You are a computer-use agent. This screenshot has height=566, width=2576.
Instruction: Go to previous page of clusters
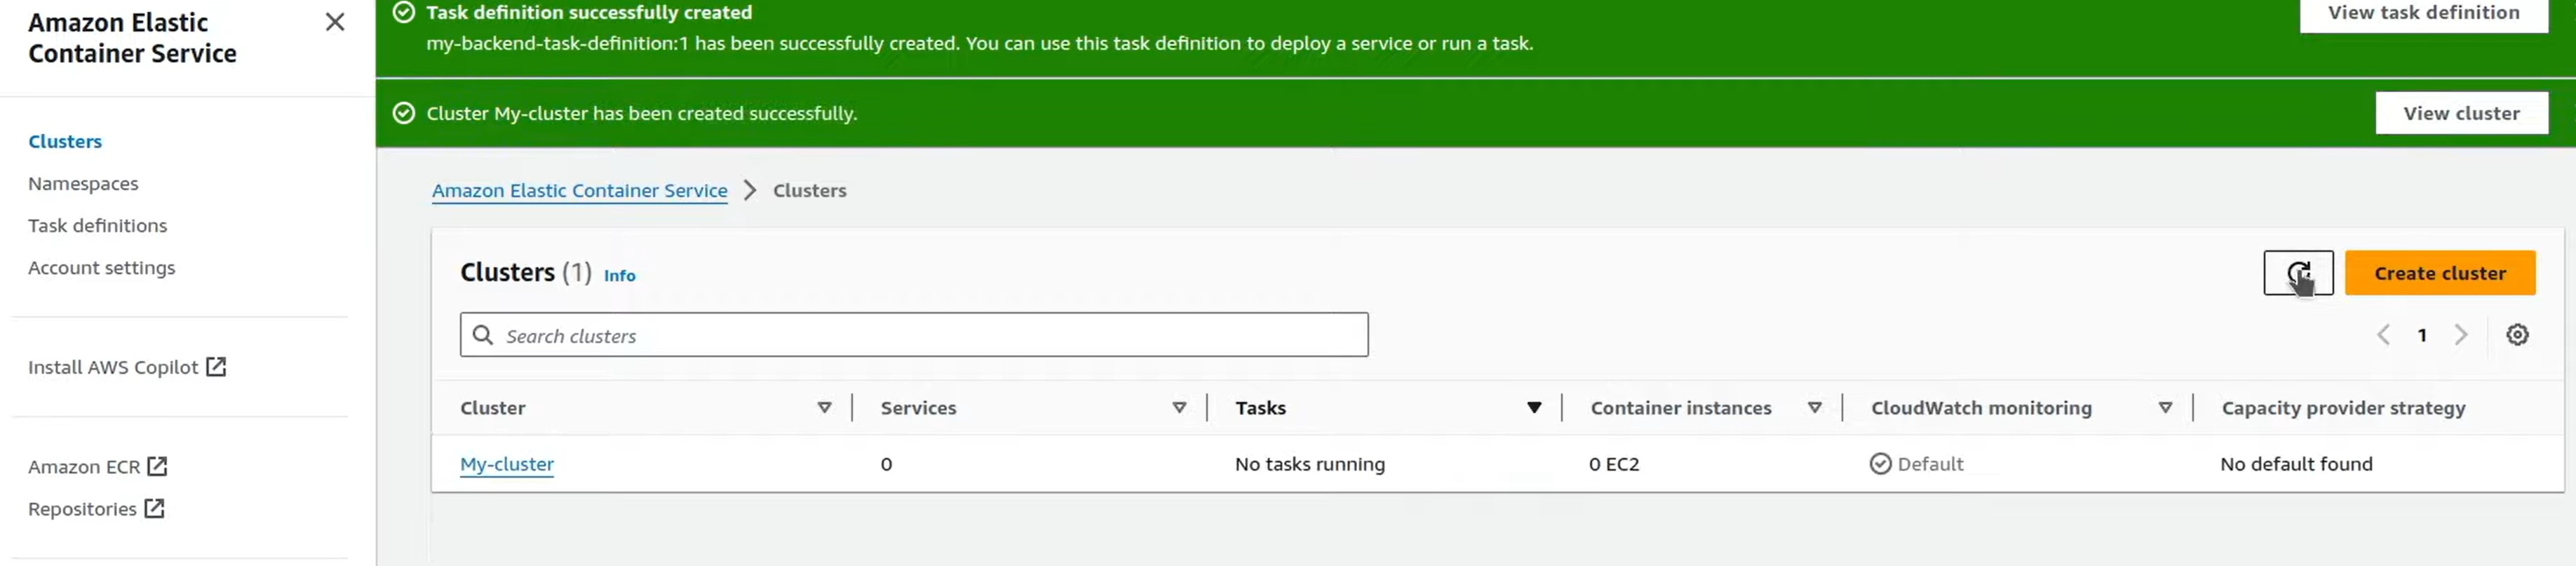pos(2383,335)
